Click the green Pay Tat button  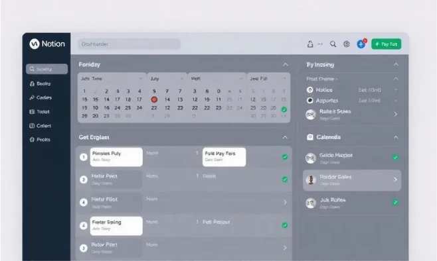386,44
